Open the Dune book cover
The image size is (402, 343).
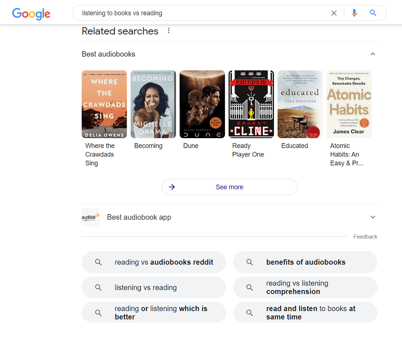click(x=202, y=104)
